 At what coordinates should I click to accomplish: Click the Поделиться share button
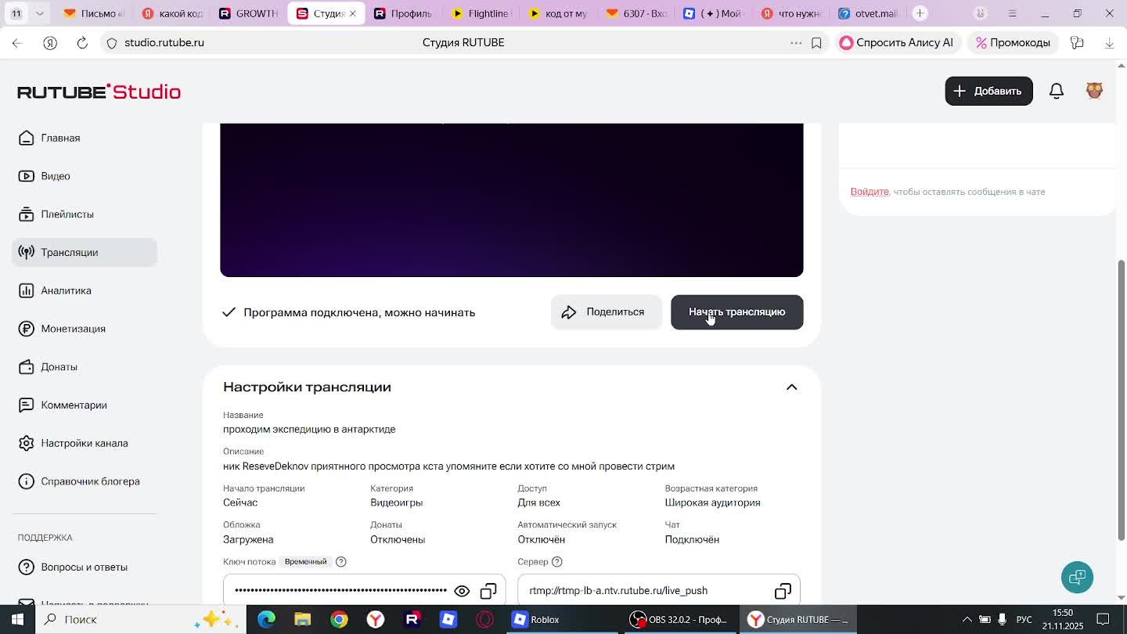[606, 312]
